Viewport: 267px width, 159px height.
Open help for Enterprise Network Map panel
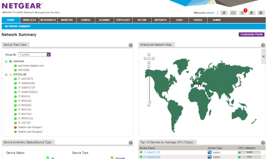(x=263, y=45)
